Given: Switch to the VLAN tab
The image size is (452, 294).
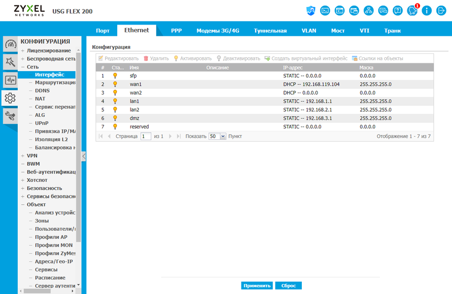Looking at the screenshot, I should coord(309,30).
